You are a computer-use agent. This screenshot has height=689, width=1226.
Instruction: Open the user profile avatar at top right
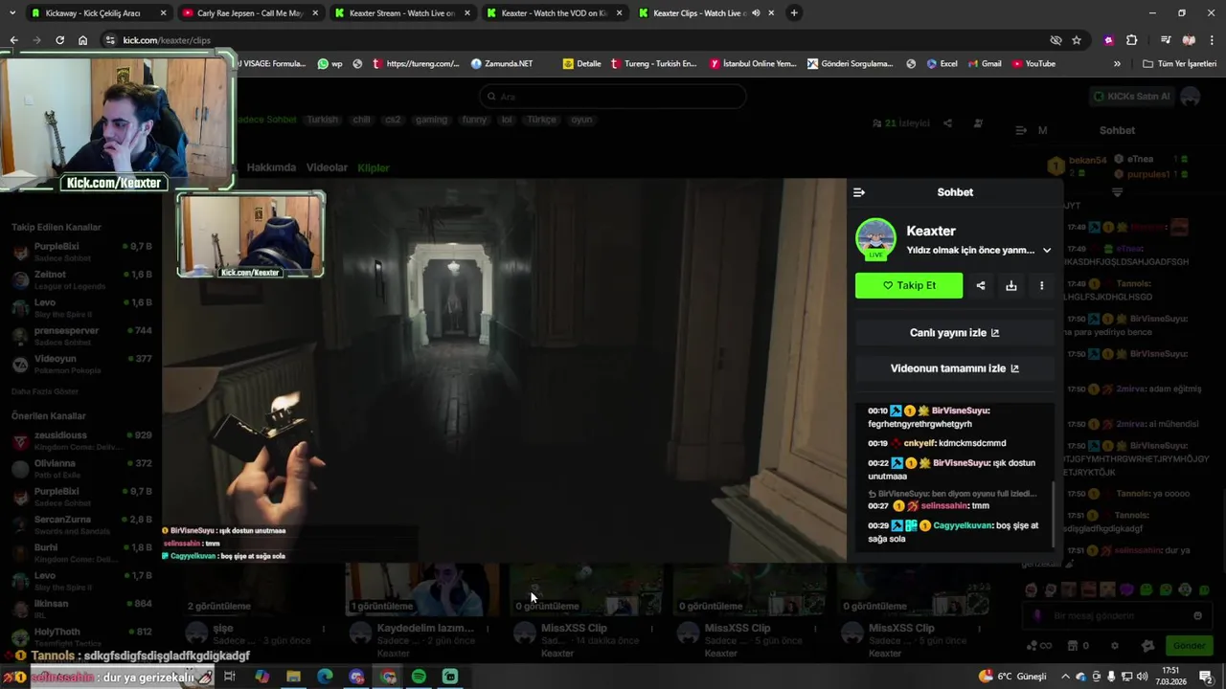tap(1191, 97)
